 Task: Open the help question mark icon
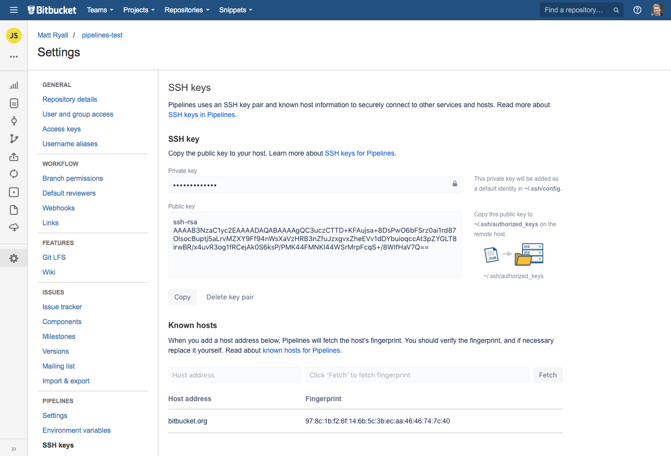pyautogui.click(x=637, y=10)
